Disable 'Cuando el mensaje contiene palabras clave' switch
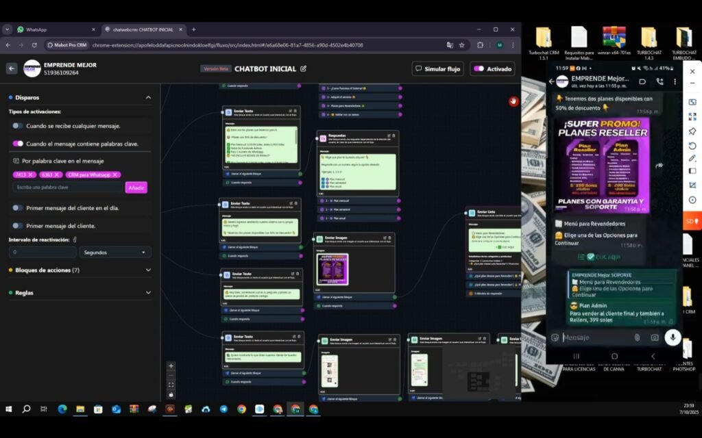This screenshot has height=438, width=702. coord(18,144)
